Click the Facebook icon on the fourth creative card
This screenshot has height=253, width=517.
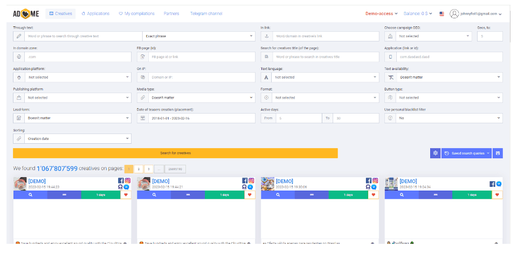pyautogui.click(x=493, y=184)
